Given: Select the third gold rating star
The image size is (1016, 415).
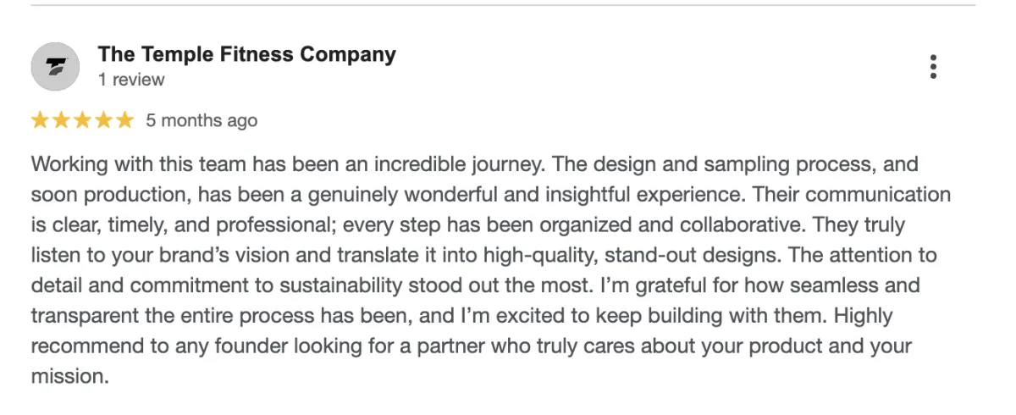Looking at the screenshot, I should coord(82,120).
